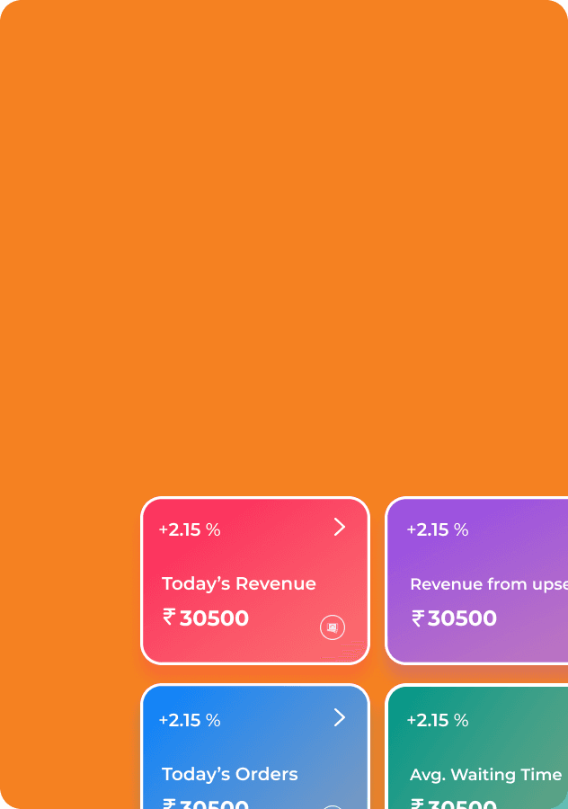Click the 30500 amount in Revenue from upsell card
The image size is (568, 809).
462,618
